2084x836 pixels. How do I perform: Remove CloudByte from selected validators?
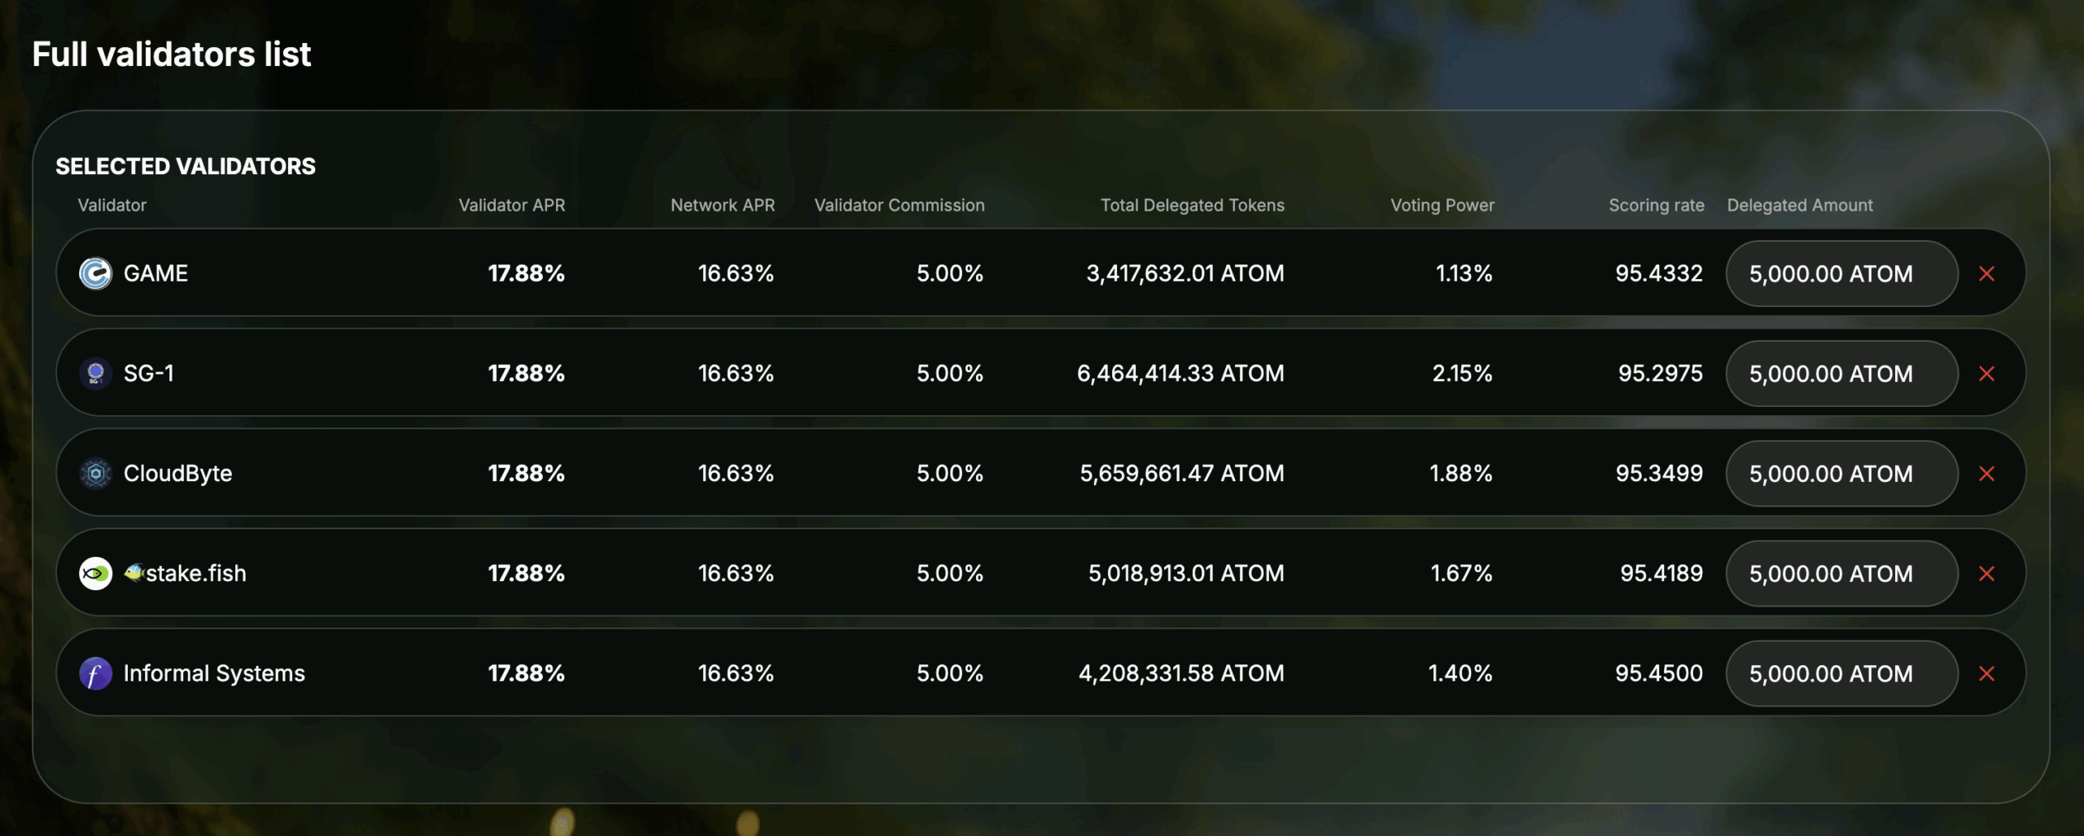(x=1987, y=473)
